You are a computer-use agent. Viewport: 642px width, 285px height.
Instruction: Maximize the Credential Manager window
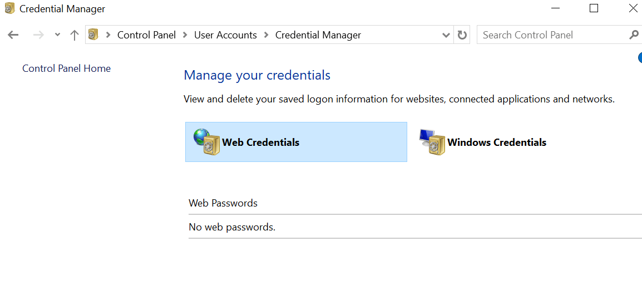coord(594,8)
